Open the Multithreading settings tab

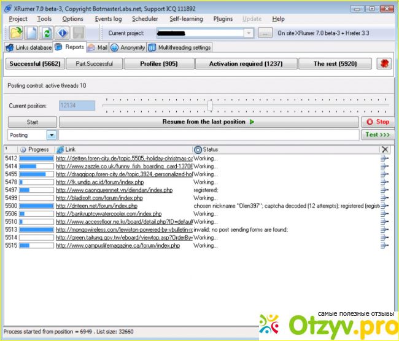tap(179, 47)
